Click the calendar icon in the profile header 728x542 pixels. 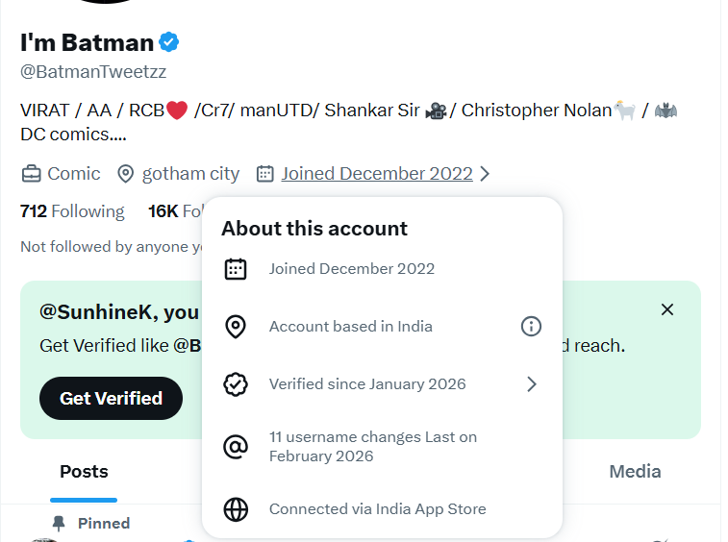[x=265, y=174]
